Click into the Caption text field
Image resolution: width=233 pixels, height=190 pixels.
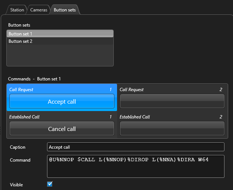(x=136, y=147)
